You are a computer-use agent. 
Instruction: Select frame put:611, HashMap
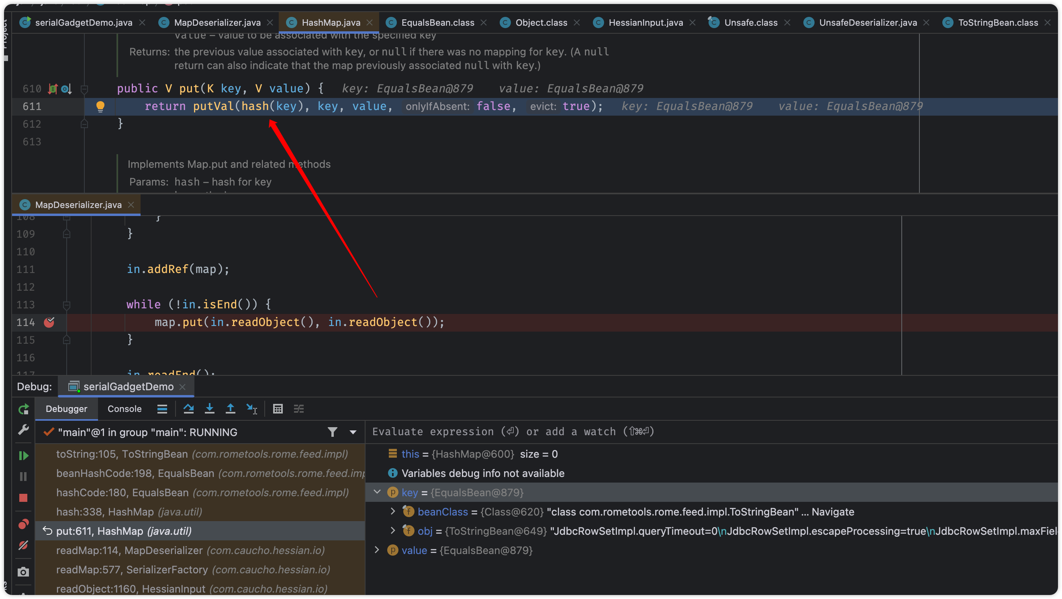(x=200, y=531)
